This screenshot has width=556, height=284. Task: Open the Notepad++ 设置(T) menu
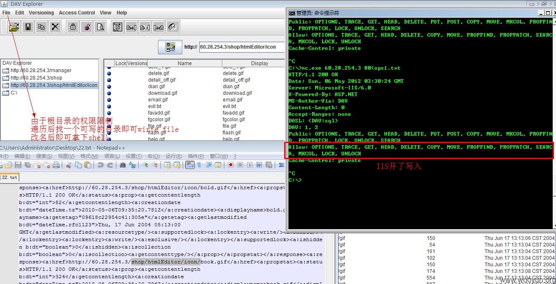click(x=134, y=156)
